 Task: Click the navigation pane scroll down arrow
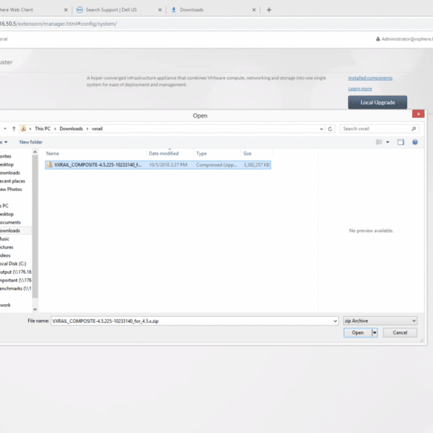pos(35,309)
